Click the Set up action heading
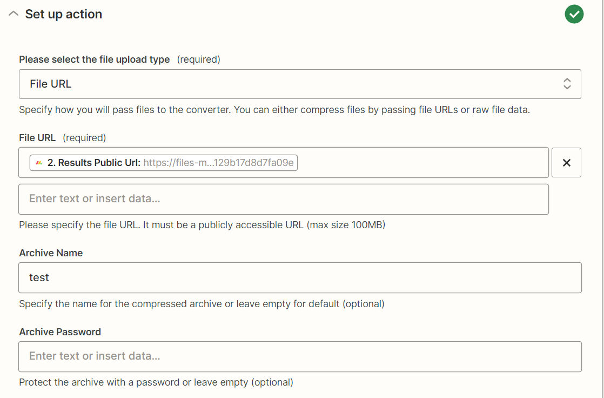Viewport: 604px width, 398px height. [64, 14]
